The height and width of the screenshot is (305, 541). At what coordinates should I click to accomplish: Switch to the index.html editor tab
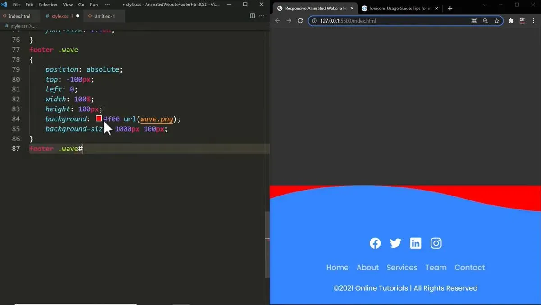click(x=19, y=16)
